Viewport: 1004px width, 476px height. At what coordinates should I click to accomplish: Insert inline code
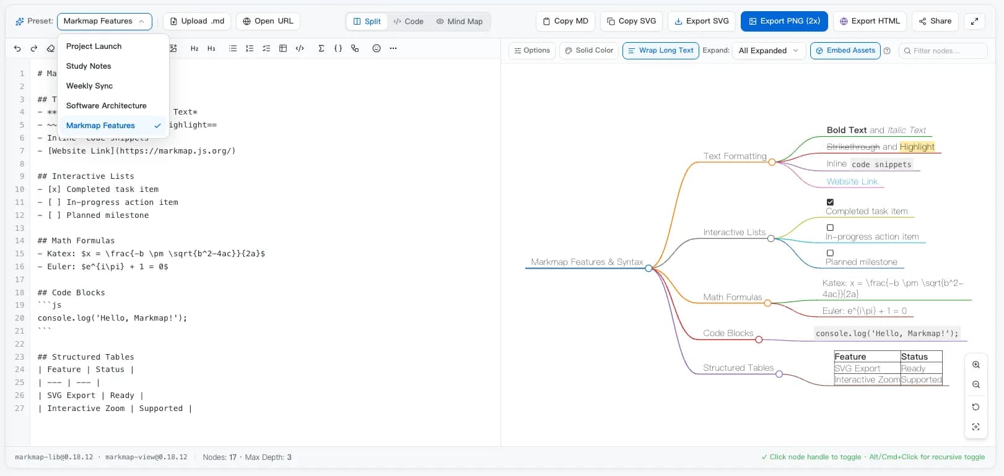[300, 48]
